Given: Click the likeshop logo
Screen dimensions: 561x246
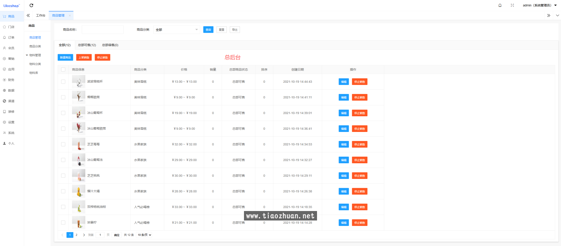Looking at the screenshot, I should (x=12, y=5).
